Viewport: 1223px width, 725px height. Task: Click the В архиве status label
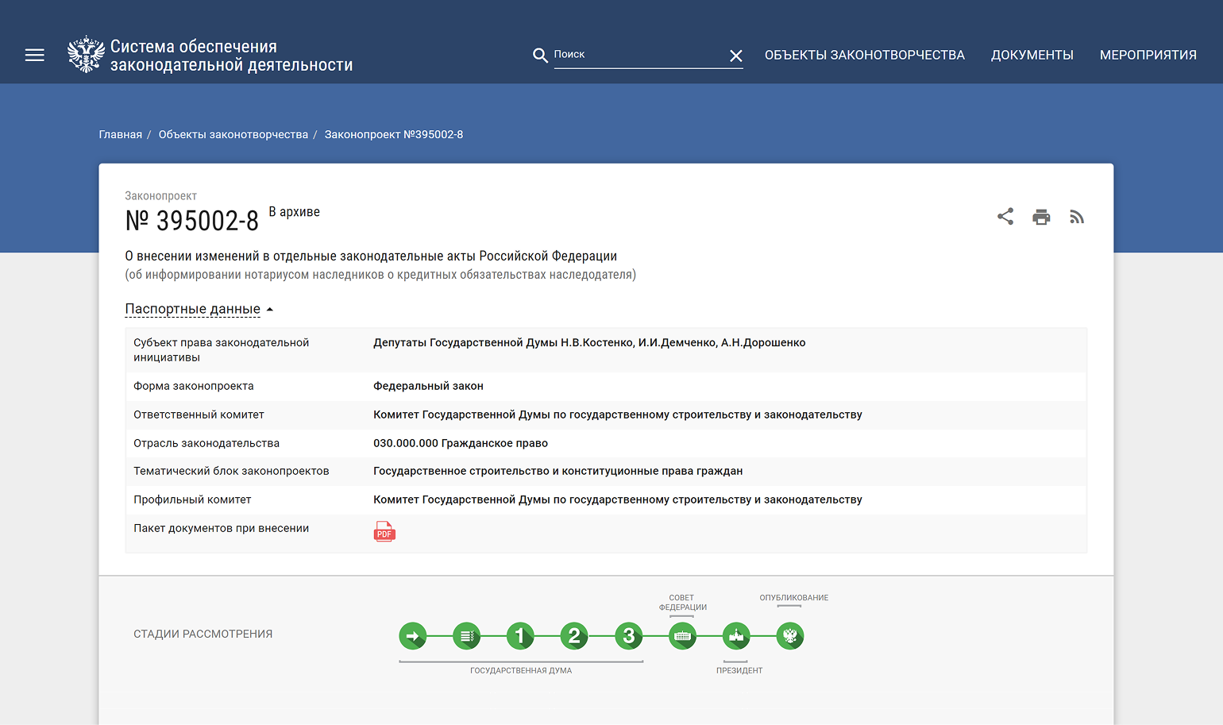click(x=294, y=212)
